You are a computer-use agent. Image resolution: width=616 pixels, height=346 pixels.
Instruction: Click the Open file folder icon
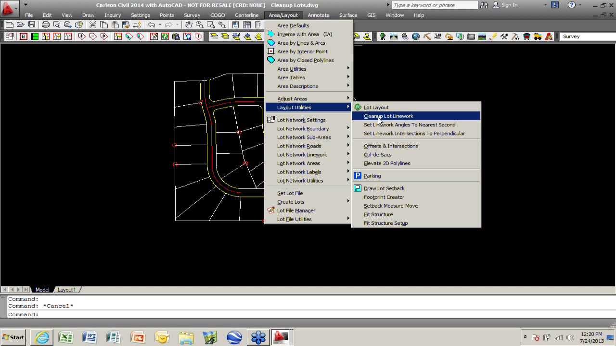pyautogui.click(x=21, y=25)
